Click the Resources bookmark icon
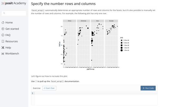Image resolution: width=170 pixels, height=107 pixels. coord(3,41)
